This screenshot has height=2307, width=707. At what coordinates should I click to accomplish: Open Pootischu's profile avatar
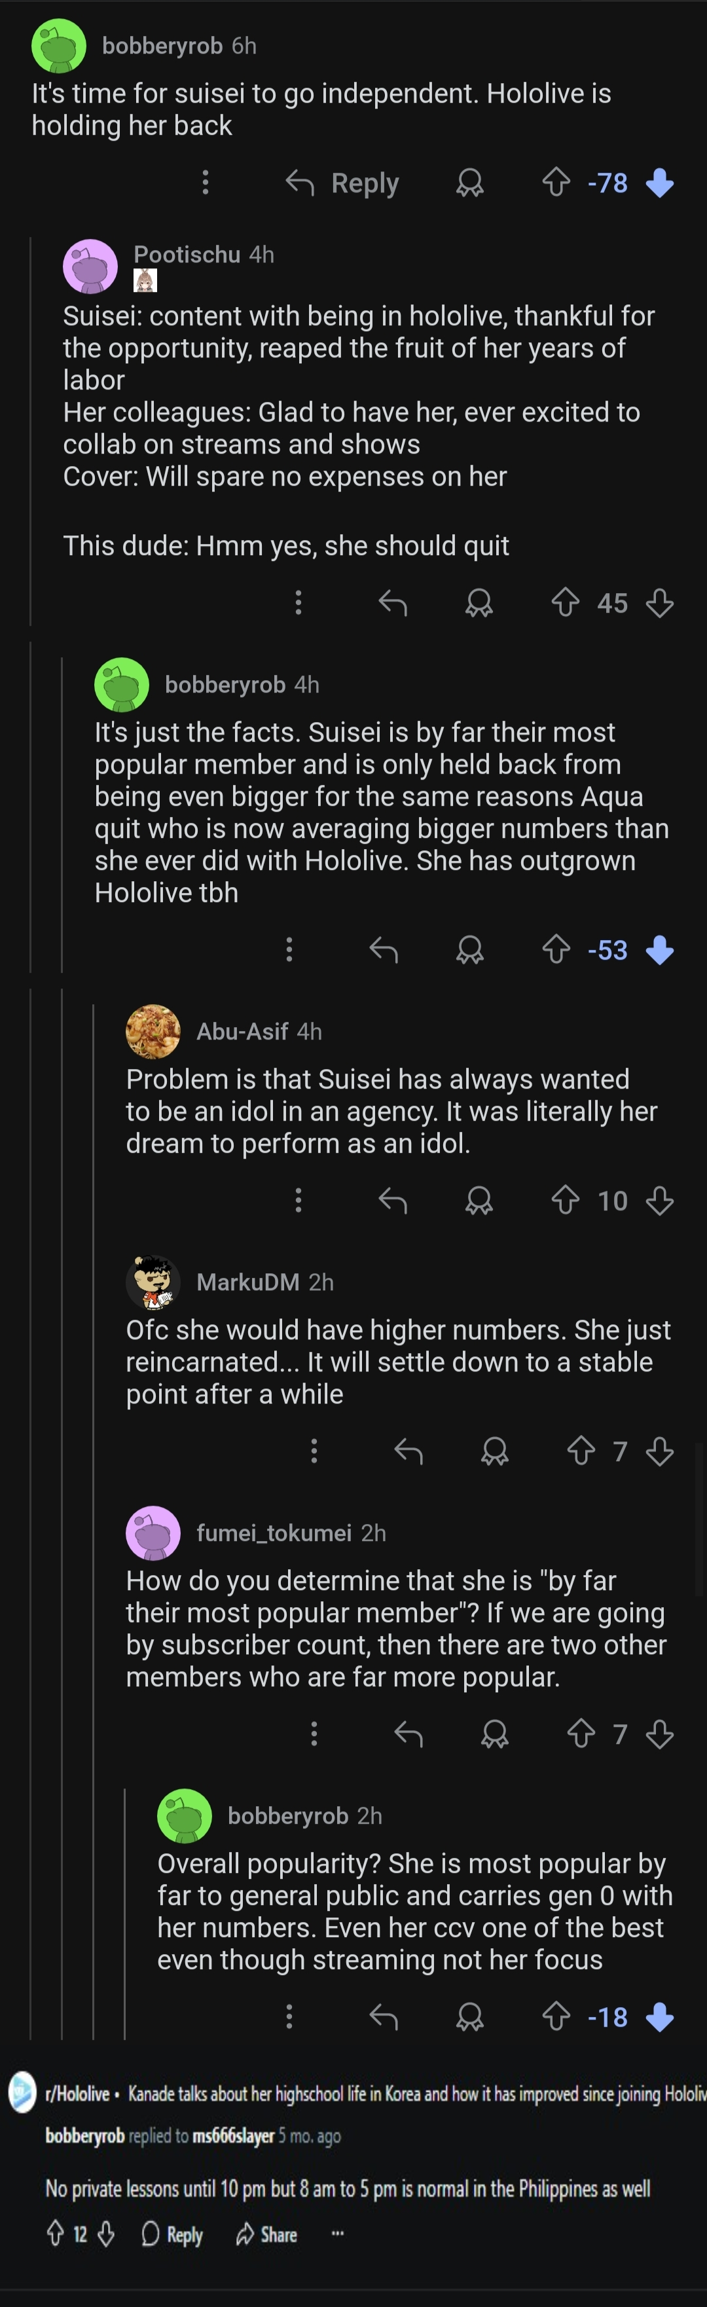(x=90, y=266)
